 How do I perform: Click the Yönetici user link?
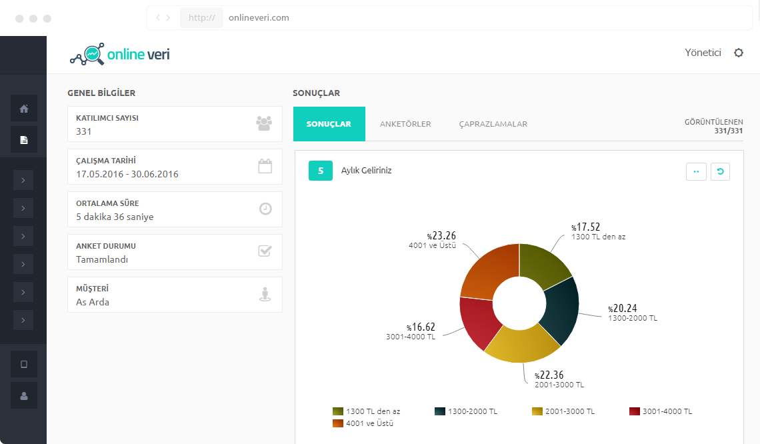[x=703, y=53]
